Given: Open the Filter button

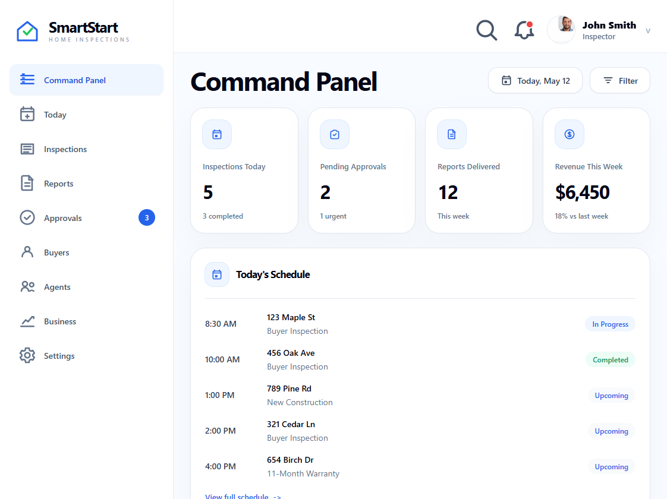Looking at the screenshot, I should (x=620, y=80).
